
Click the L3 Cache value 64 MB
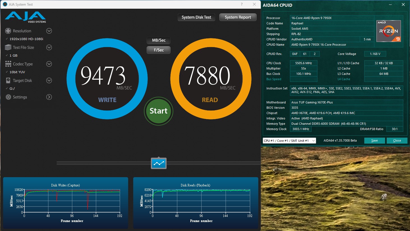pos(384,74)
